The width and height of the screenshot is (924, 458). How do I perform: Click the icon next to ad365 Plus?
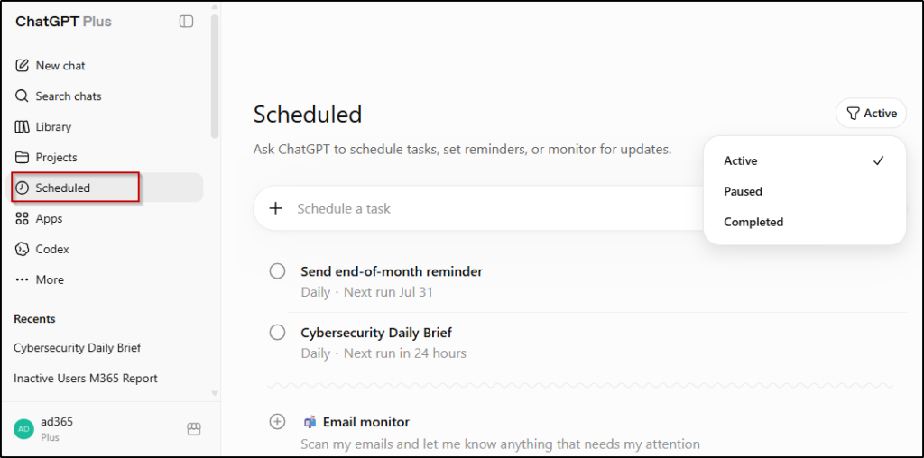(194, 429)
